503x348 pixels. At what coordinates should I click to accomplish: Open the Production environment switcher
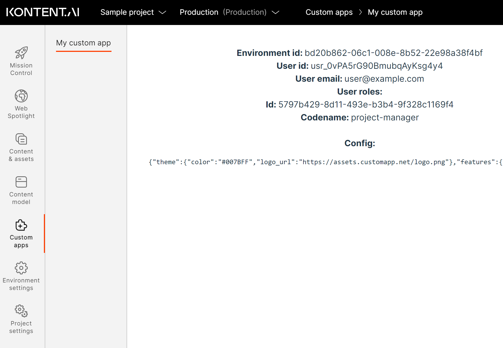click(275, 12)
